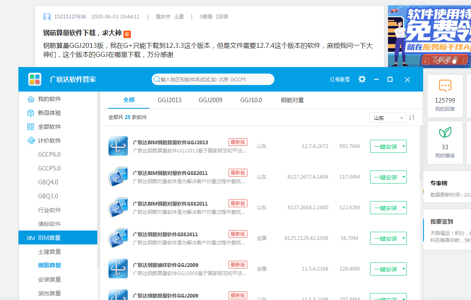This screenshot has width=471, height=300.
Task: Open GBQ3.0 in sidebar
Action: tap(48, 196)
